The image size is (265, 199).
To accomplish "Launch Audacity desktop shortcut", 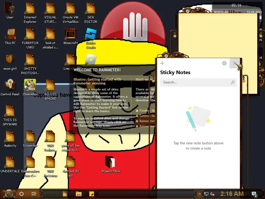I will (10, 139).
